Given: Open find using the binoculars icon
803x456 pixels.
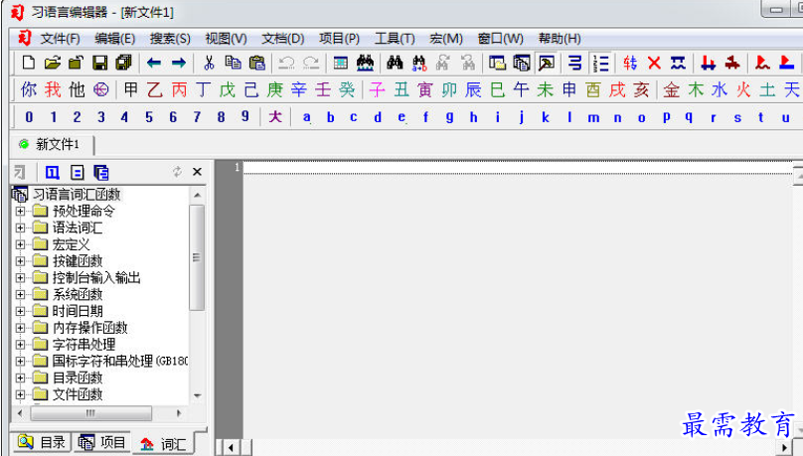Looking at the screenshot, I should 395,63.
